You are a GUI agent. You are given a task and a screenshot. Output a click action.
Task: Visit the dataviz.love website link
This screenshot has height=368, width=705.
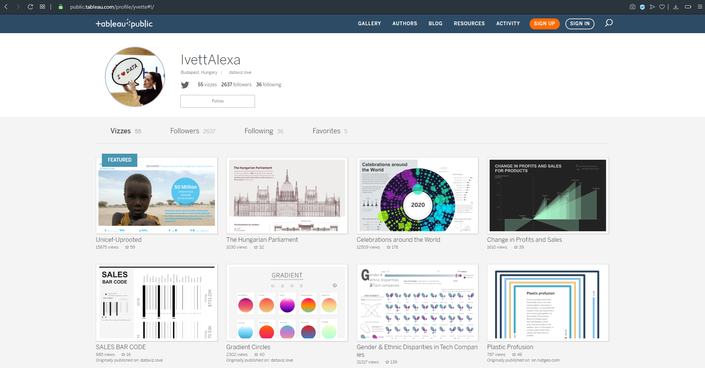pos(240,73)
